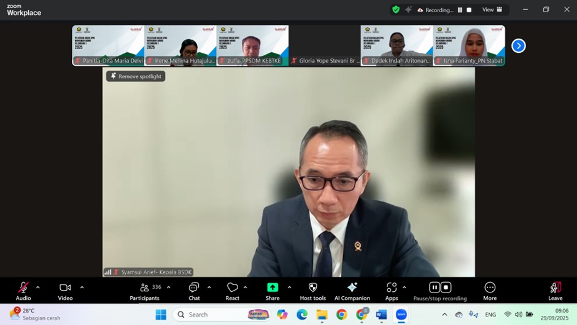Image resolution: width=577 pixels, height=325 pixels.
Task: Expand the Share options arrow
Action: point(289,288)
